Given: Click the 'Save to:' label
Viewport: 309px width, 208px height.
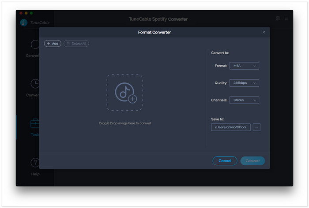Looking at the screenshot, I should click(x=217, y=119).
